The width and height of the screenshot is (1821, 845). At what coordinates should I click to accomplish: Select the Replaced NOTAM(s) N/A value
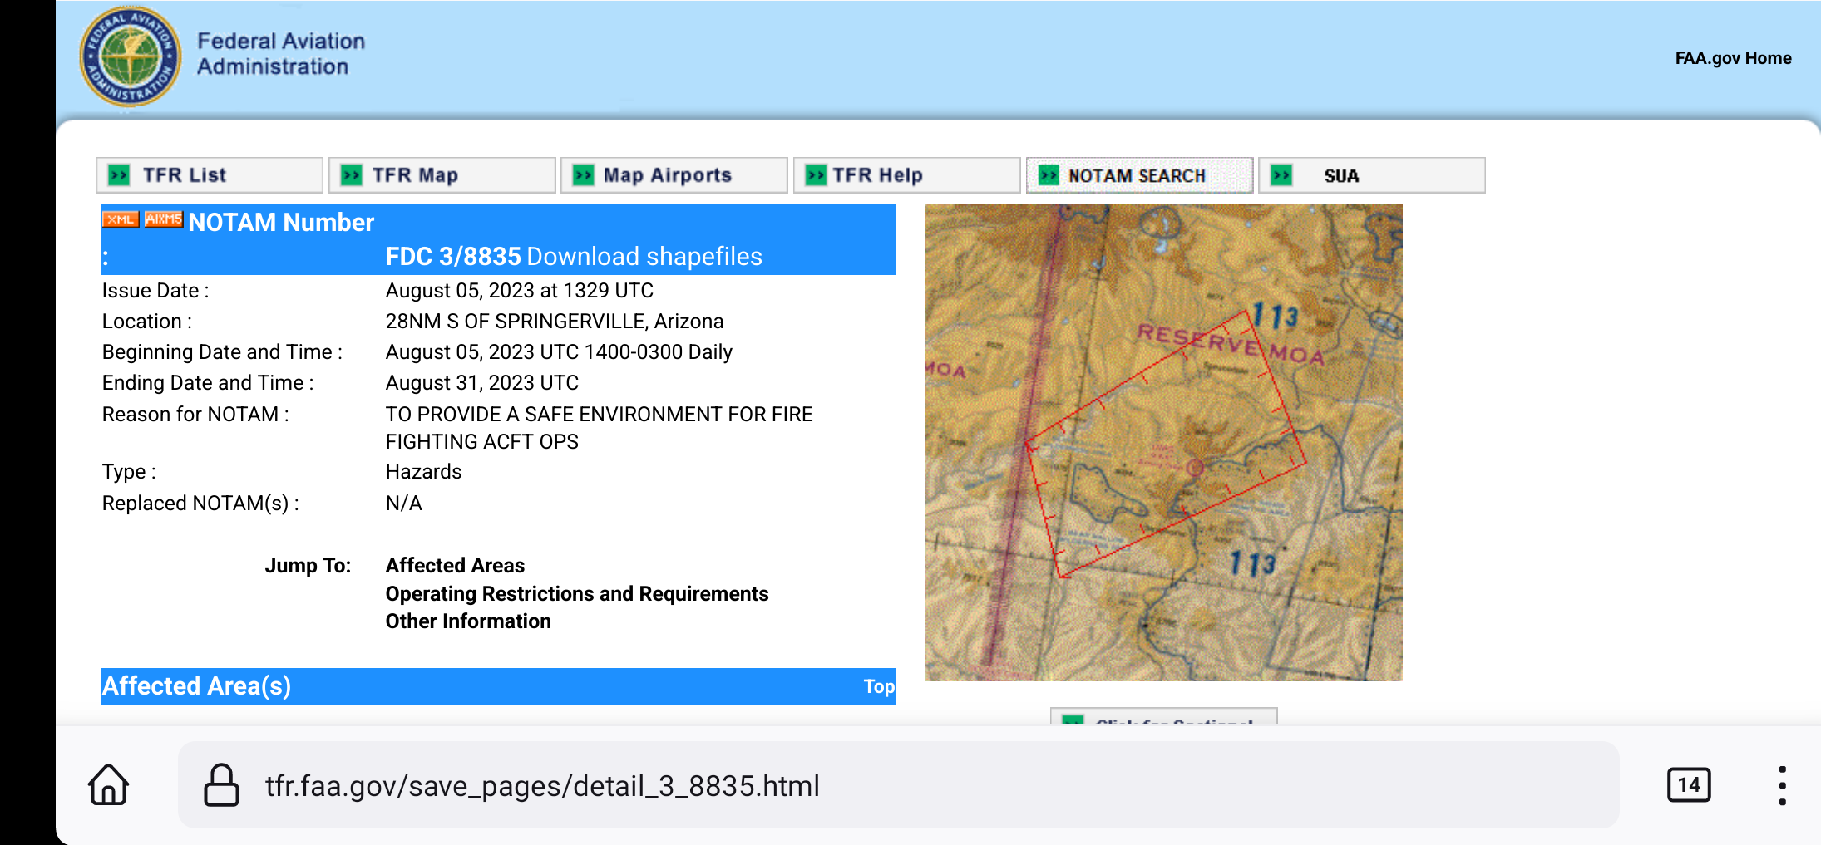coord(404,504)
